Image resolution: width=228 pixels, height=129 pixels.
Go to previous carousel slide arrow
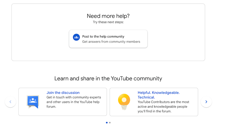(10, 102)
